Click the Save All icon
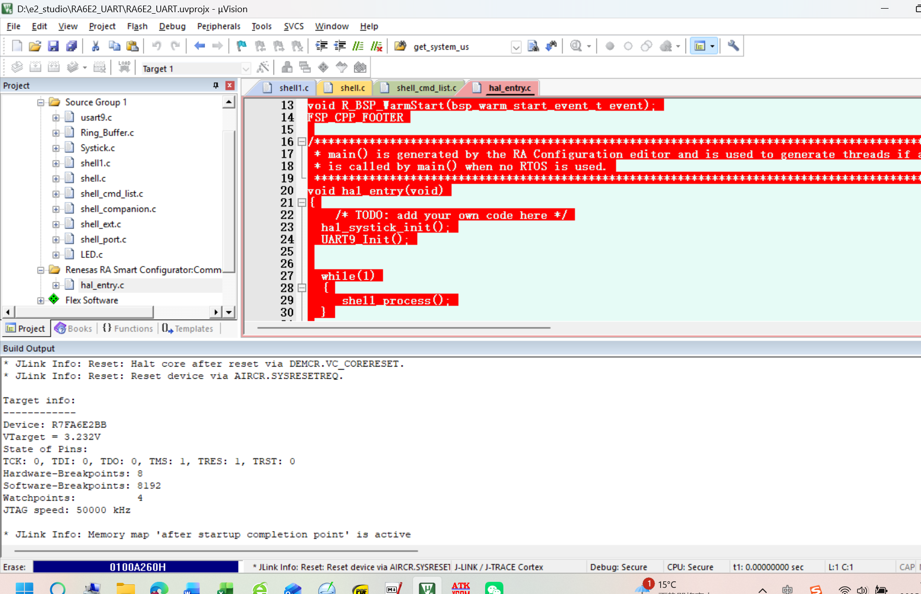 pyautogui.click(x=72, y=46)
